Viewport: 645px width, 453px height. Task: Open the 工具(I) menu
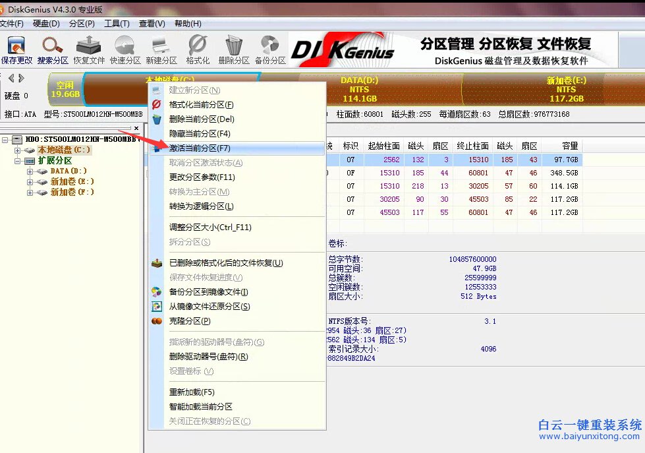tap(116, 23)
